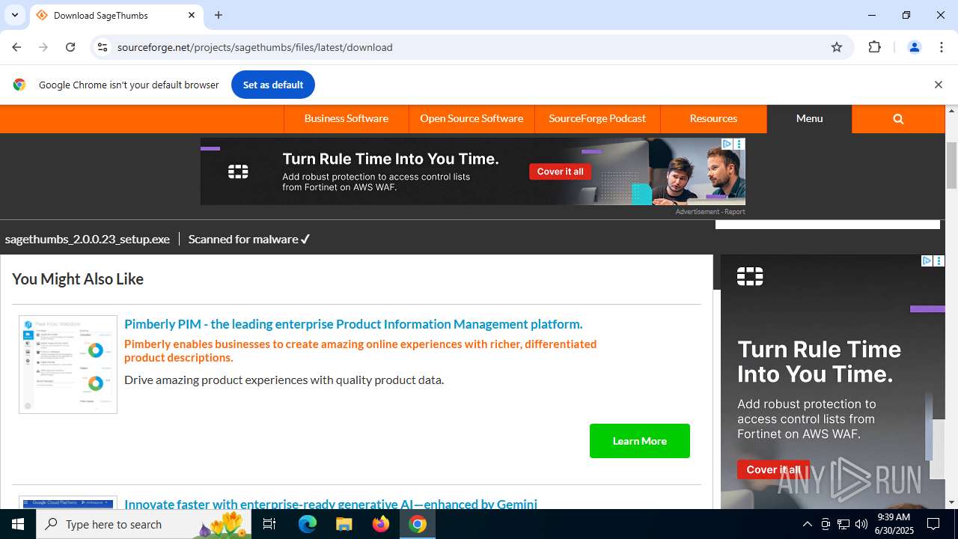Click sagethumbs_2.0.0.23_setup.exe filename text
Image resolution: width=958 pixels, height=539 pixels.
pos(88,239)
